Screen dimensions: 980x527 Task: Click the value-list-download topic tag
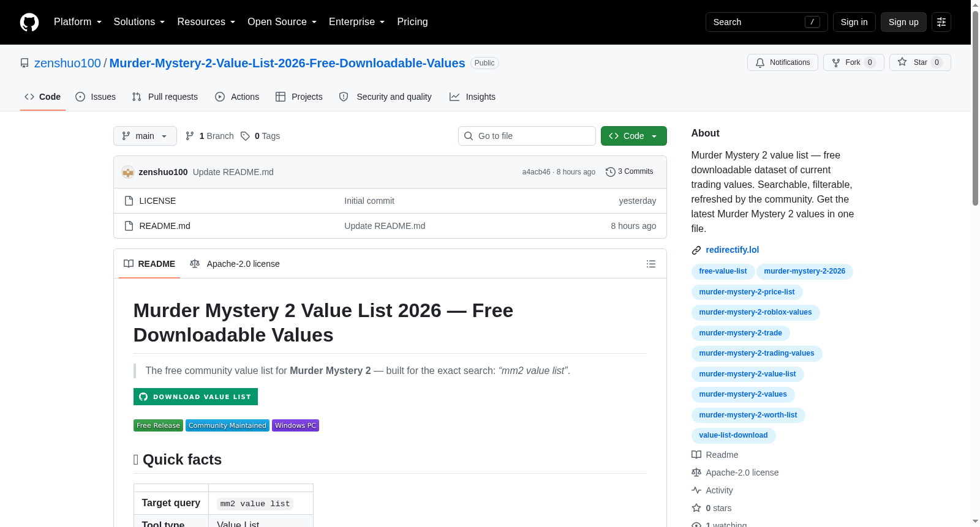pyautogui.click(x=733, y=435)
